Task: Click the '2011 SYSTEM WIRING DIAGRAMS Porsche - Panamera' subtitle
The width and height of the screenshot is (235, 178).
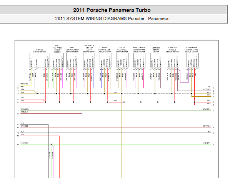Action: pyautogui.click(x=112, y=18)
